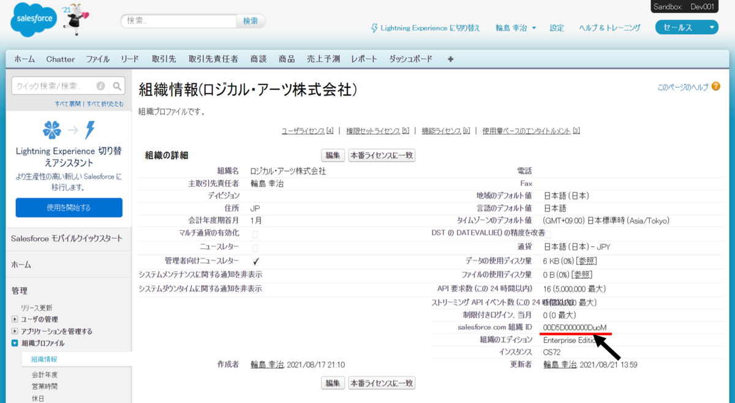Image resolution: width=735 pixels, height=403 pixels.
Task: Open the ファイル tab
Action: coord(97,59)
